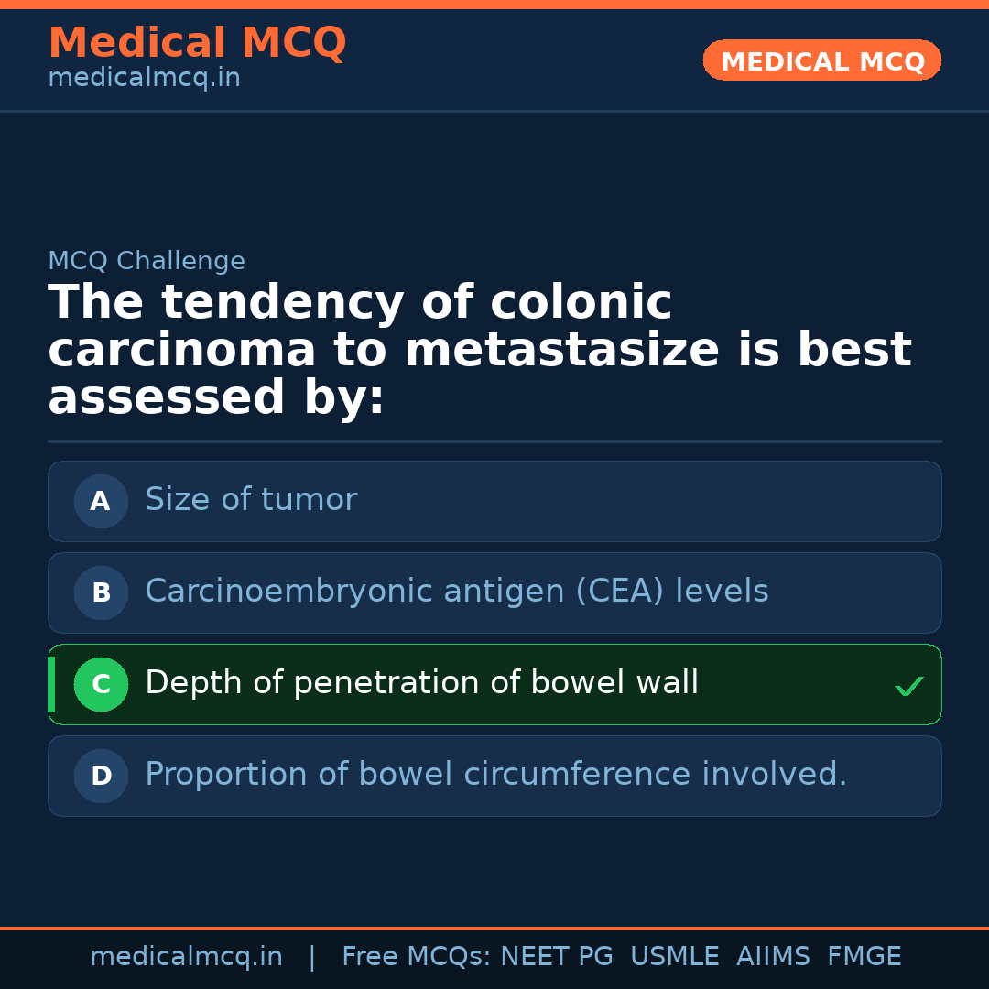Click the letter B circle badge
This screenshot has width=989, height=989.
pyautogui.click(x=101, y=592)
